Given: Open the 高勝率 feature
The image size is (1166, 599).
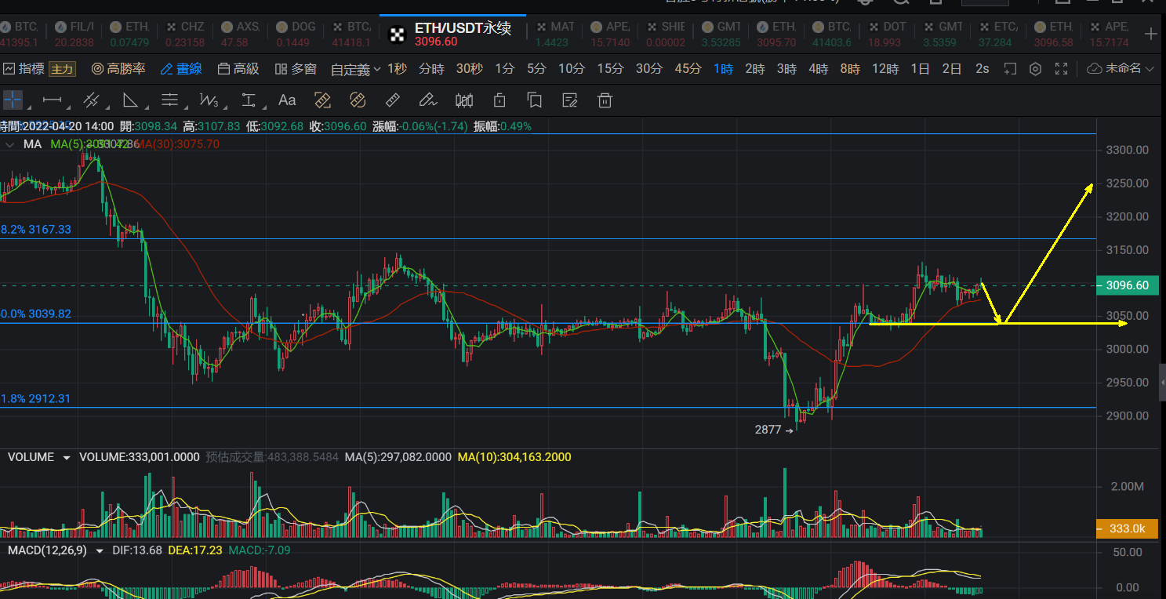Looking at the screenshot, I should tap(118, 69).
